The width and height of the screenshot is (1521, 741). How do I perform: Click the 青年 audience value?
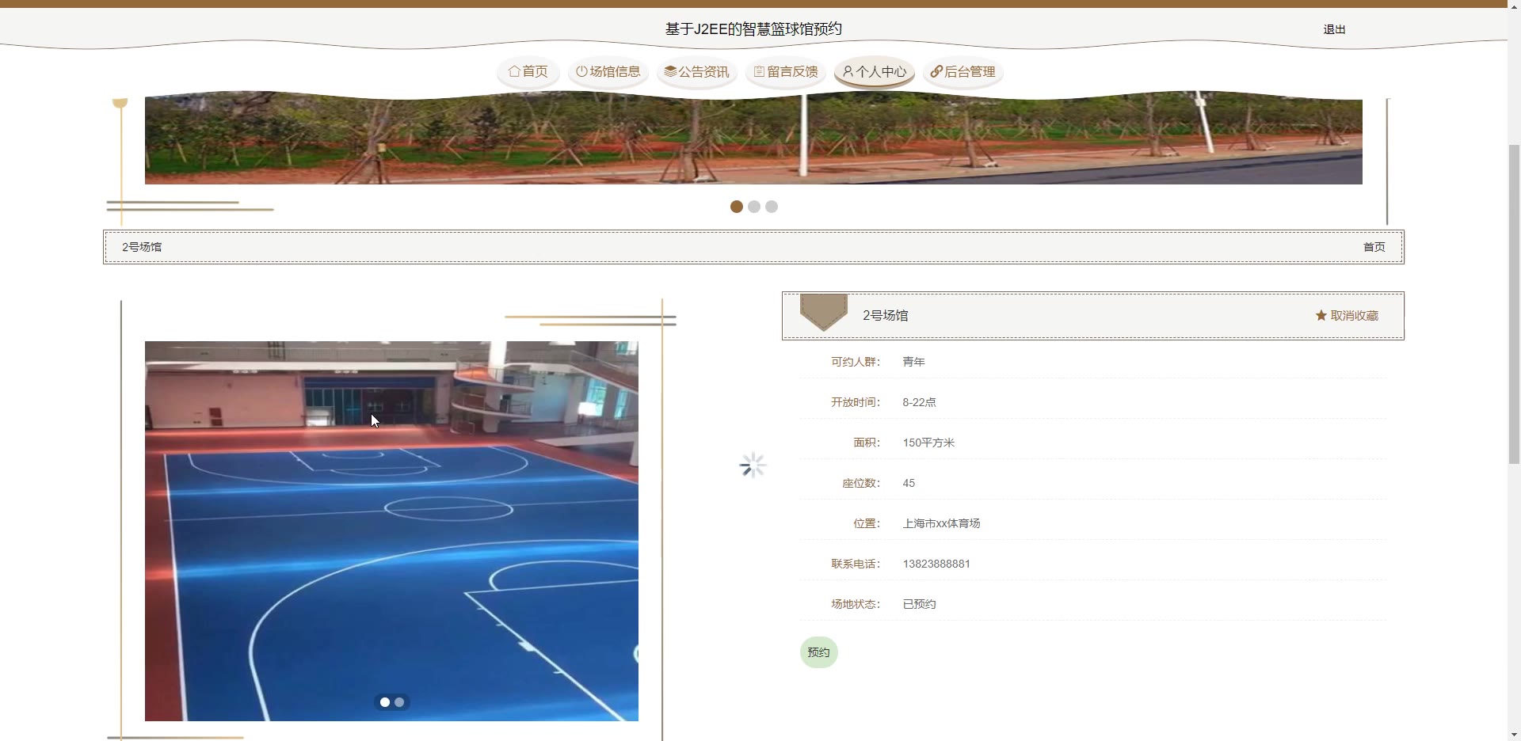(x=913, y=362)
